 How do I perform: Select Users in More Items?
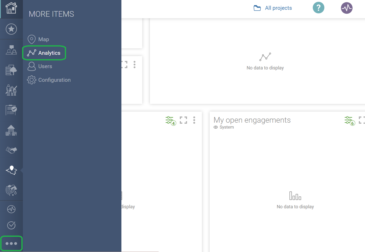point(40,66)
